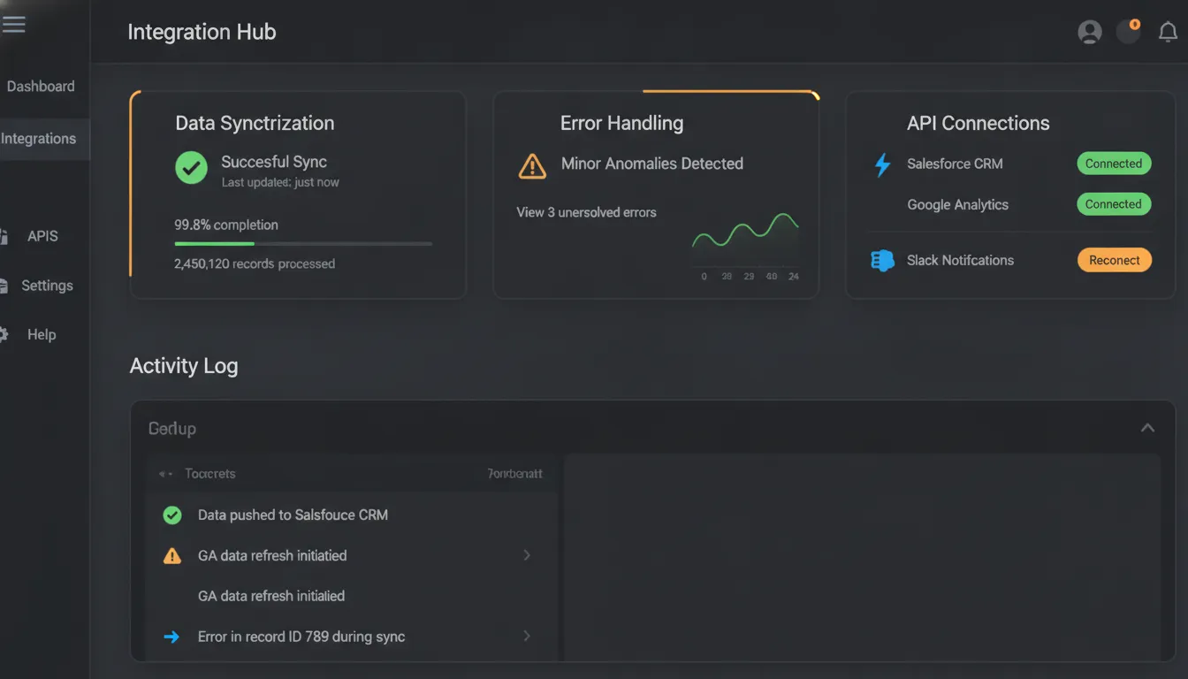The width and height of the screenshot is (1188, 679).
Task: Click the Data pushed to Salesforce CRM entry
Action: (293, 515)
